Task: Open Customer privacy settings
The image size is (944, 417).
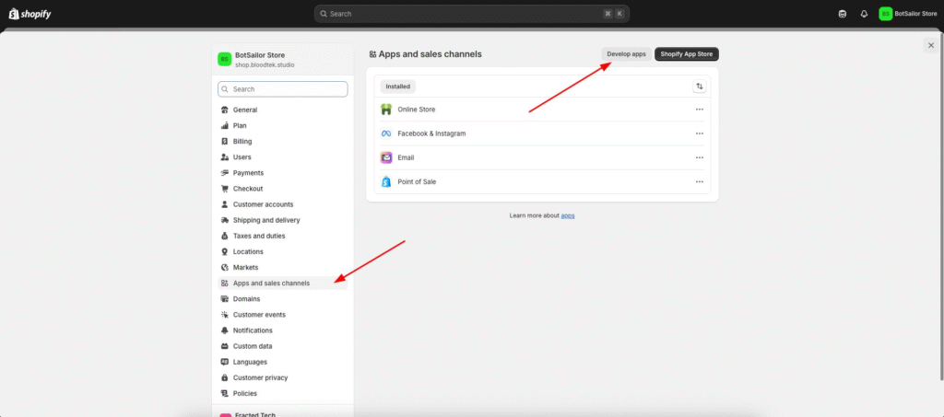Action: (x=282, y=377)
